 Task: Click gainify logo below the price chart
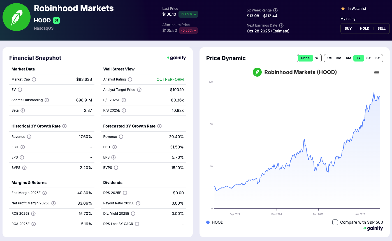373,228
